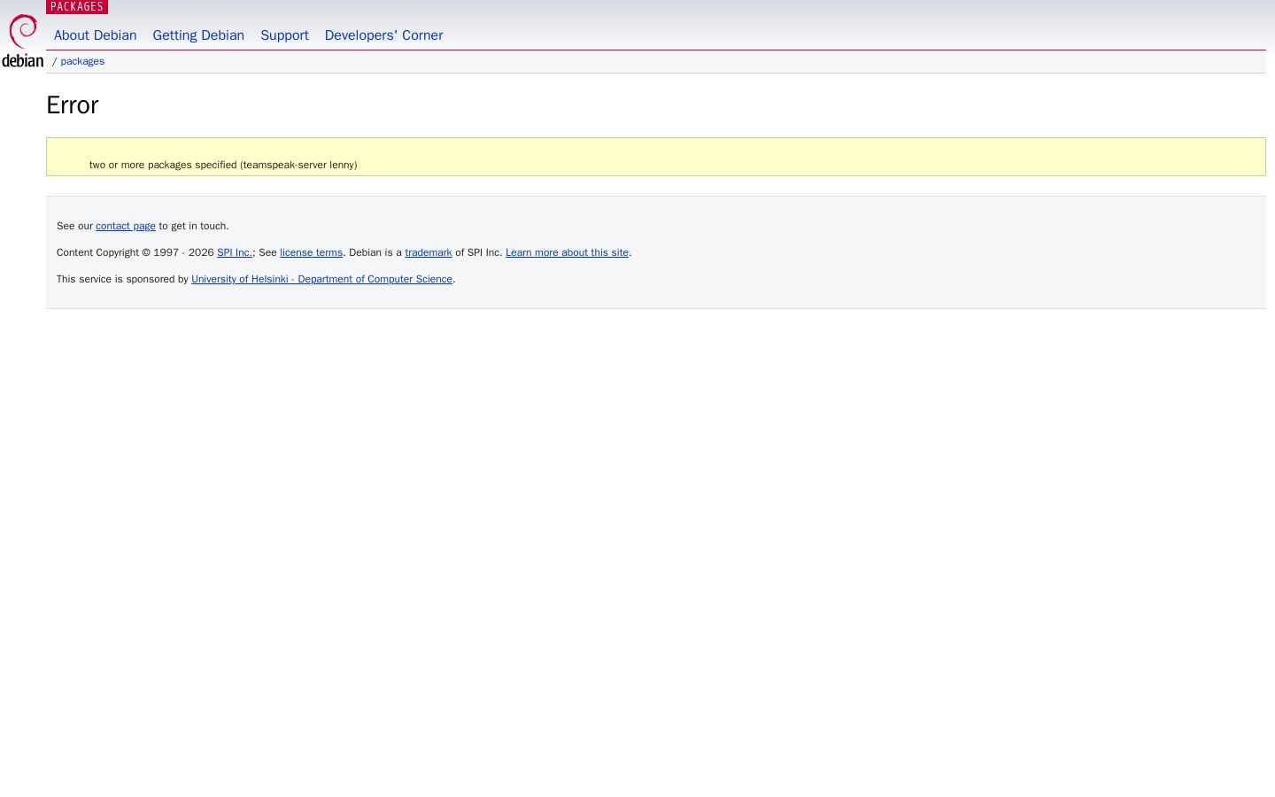Visit Developers' Corner
1275x797 pixels.
tap(383, 35)
